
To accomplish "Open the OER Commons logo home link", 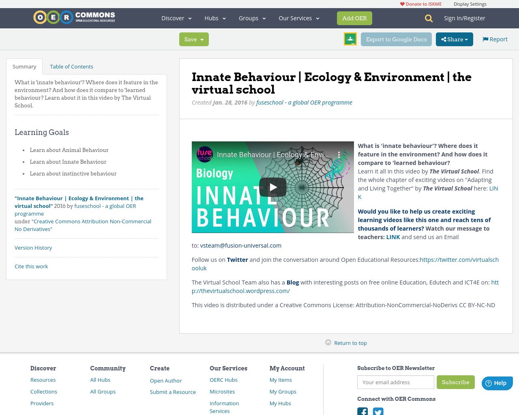I will pos(74,17).
